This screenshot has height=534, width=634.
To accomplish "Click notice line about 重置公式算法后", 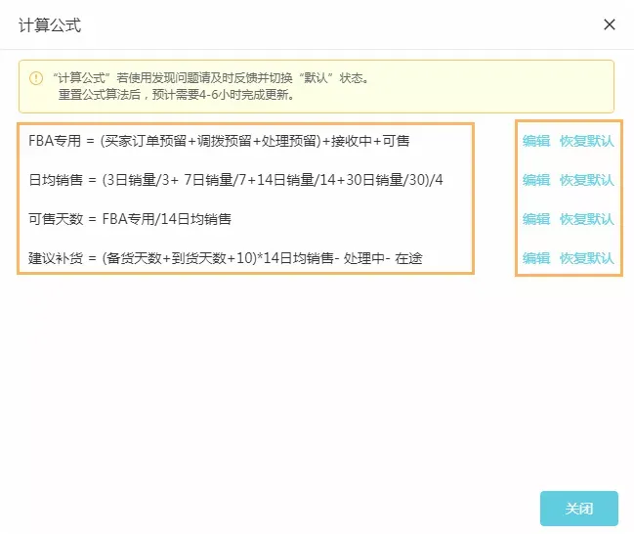I will point(176,95).
